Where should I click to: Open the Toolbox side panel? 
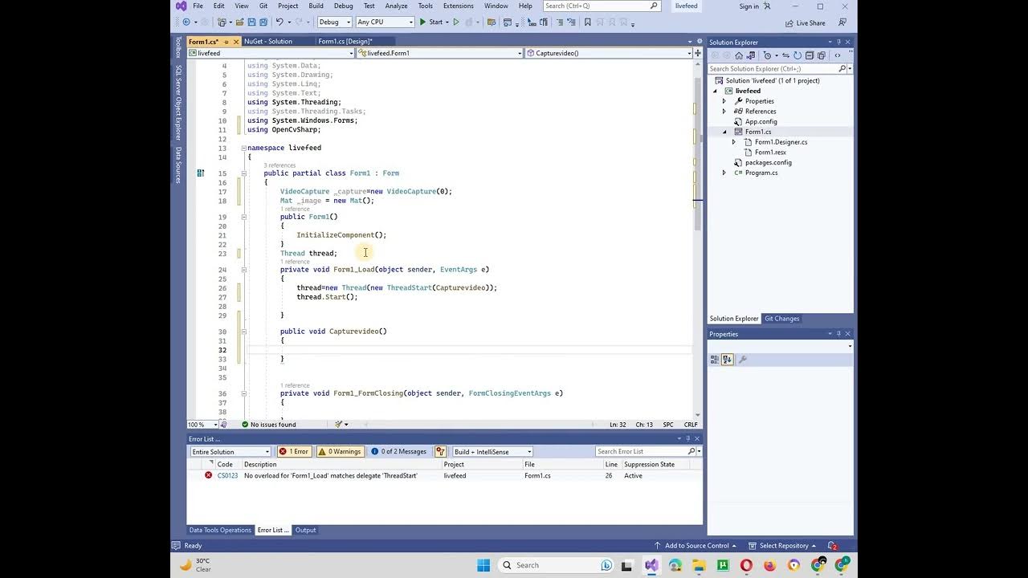coord(178,47)
